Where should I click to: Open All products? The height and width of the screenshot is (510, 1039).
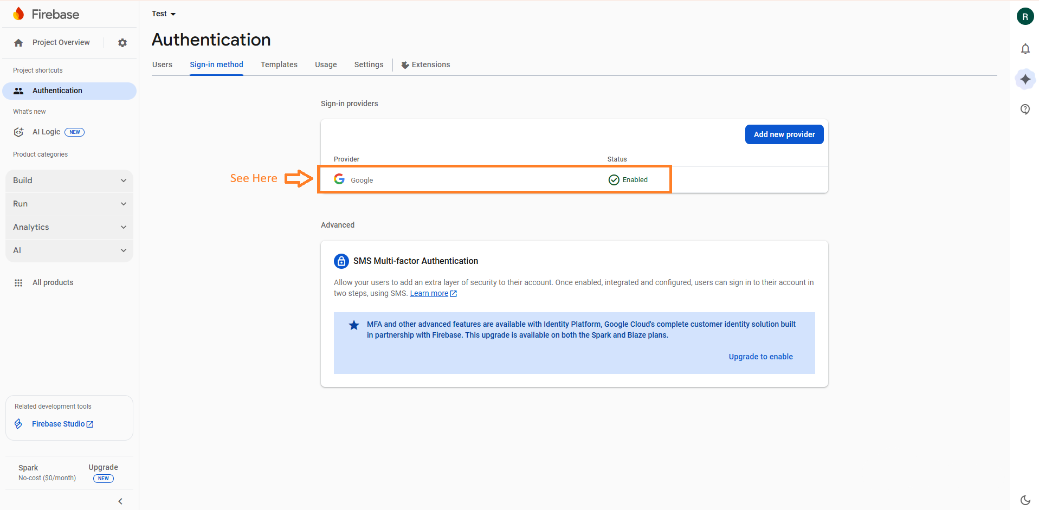53,282
